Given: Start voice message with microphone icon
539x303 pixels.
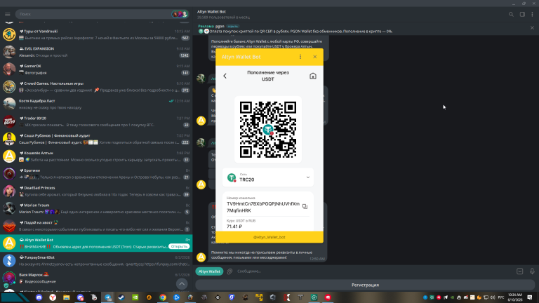Looking at the screenshot, I should click(x=532, y=271).
